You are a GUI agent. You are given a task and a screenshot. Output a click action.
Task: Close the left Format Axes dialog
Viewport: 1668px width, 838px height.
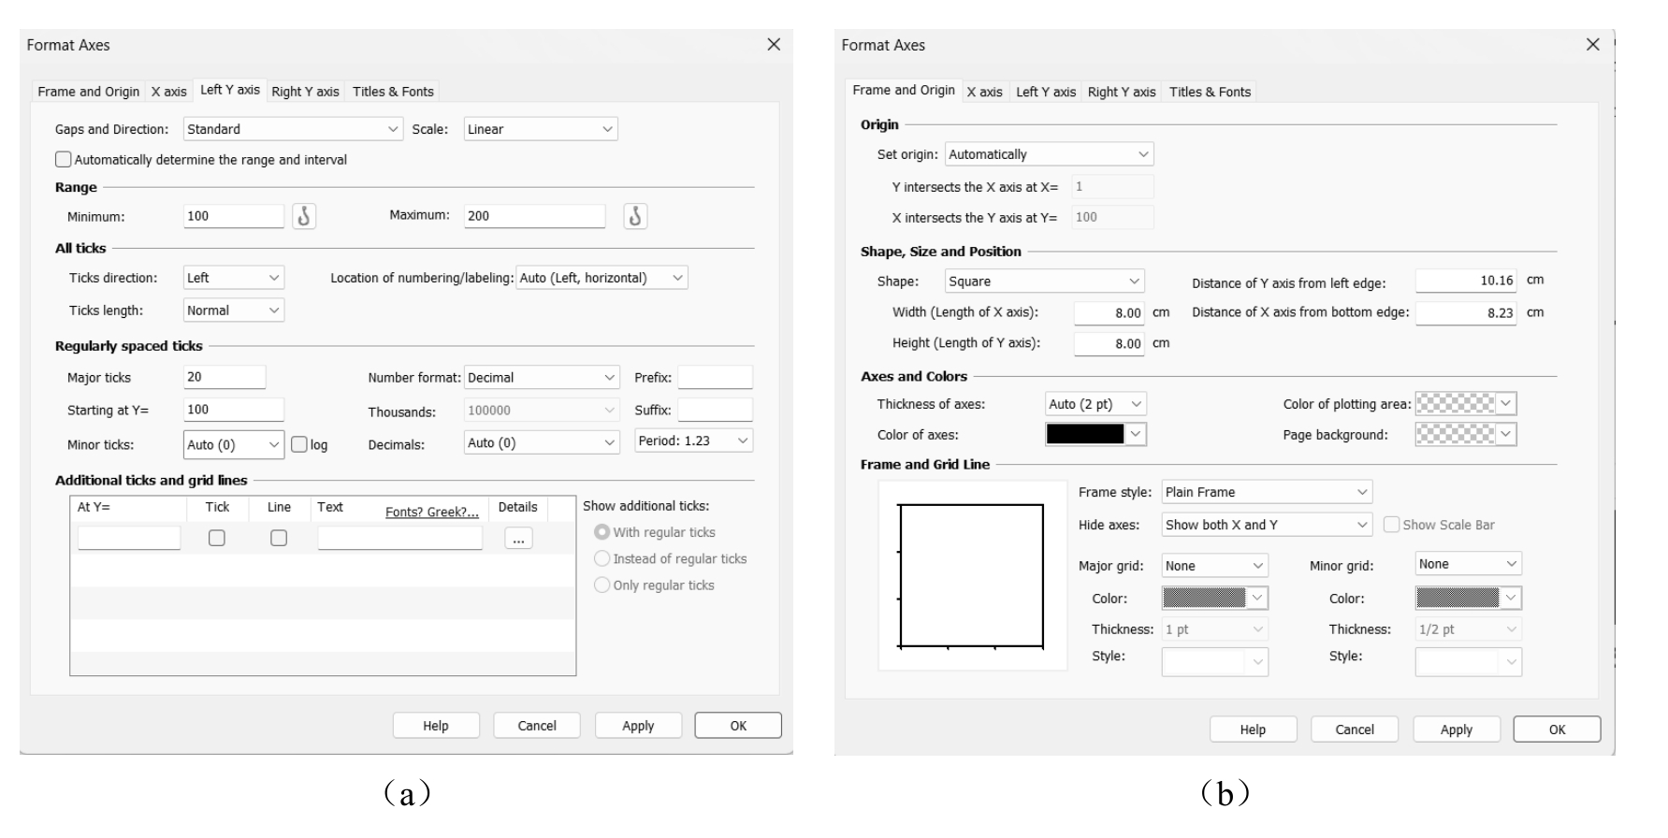point(774,45)
